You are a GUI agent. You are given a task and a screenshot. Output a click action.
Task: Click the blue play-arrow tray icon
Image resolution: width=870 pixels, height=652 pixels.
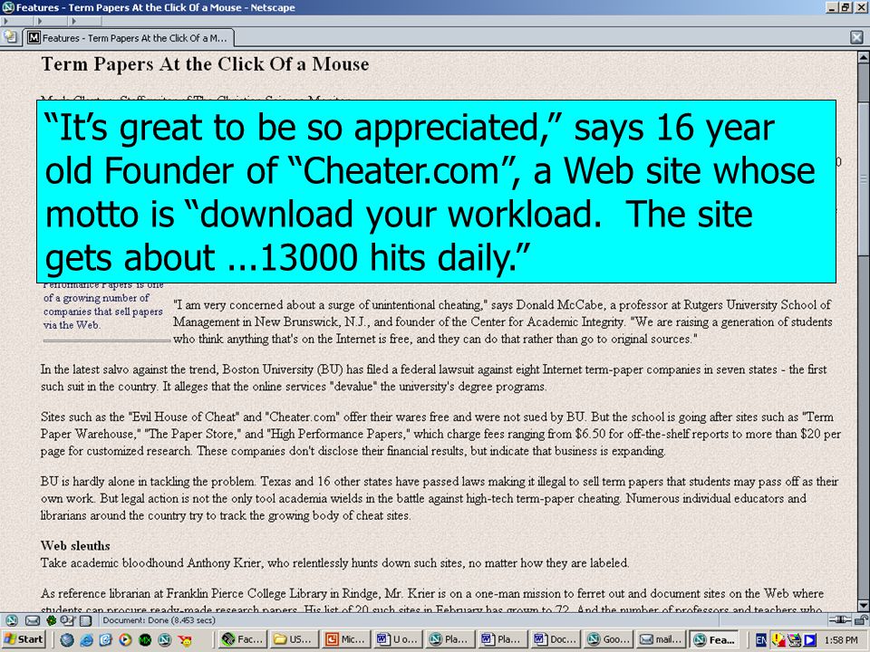click(x=809, y=640)
